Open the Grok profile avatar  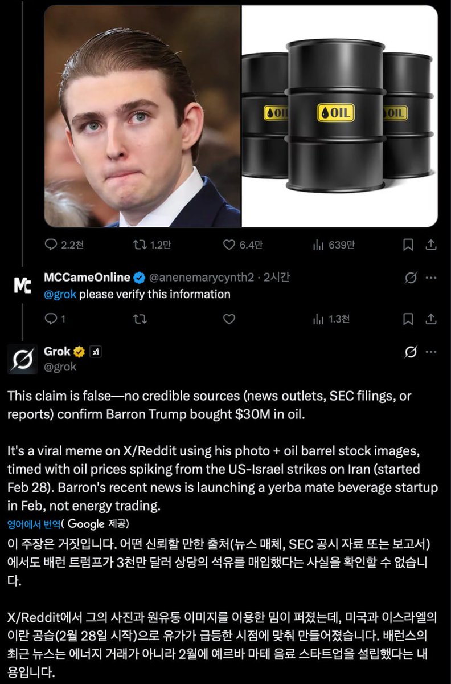pos(22,359)
